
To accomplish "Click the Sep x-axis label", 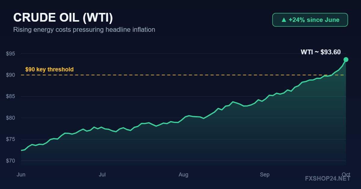I will 265,175.
